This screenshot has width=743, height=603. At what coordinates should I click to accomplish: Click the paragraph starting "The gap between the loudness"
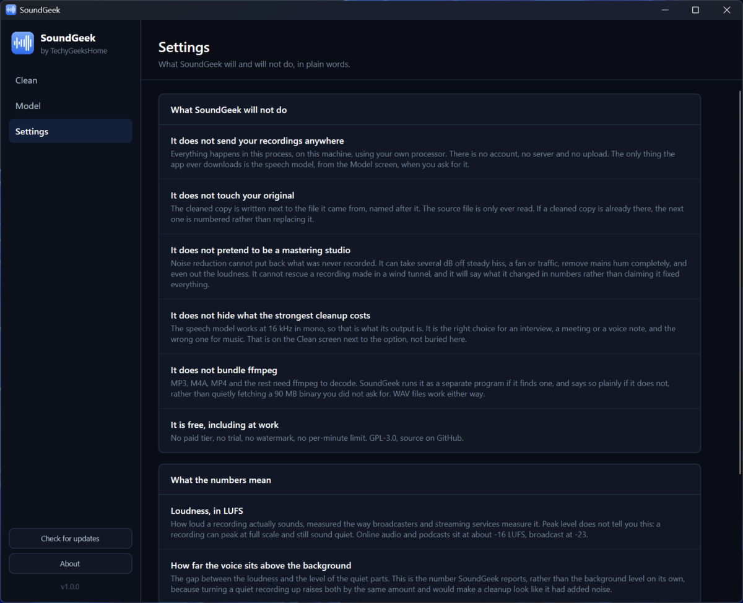click(428, 583)
